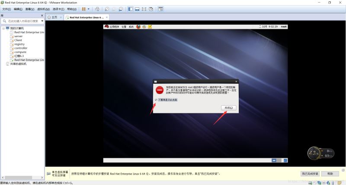Image resolution: width=346 pixels, height=185 pixels.
Task: Open the 查看(V) menu
Action: coord(30,9)
